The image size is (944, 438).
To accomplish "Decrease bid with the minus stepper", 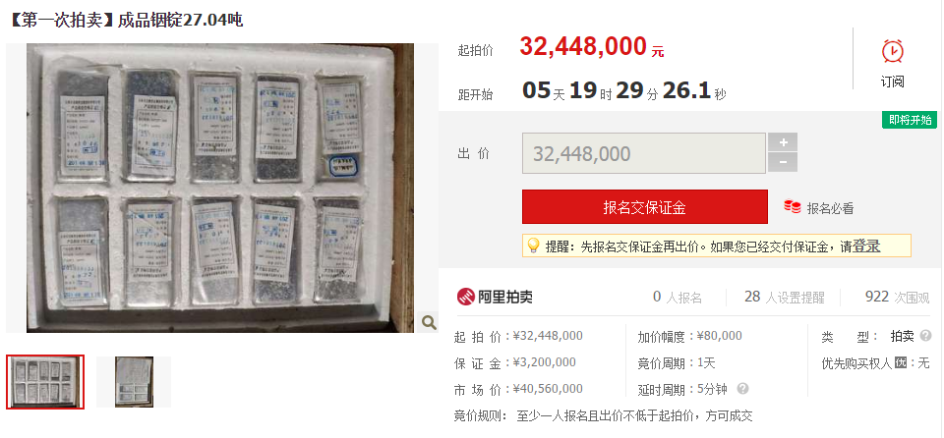I will pyautogui.click(x=783, y=162).
